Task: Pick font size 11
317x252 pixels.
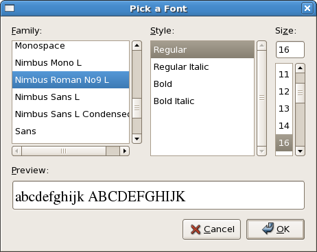Action: pos(284,75)
